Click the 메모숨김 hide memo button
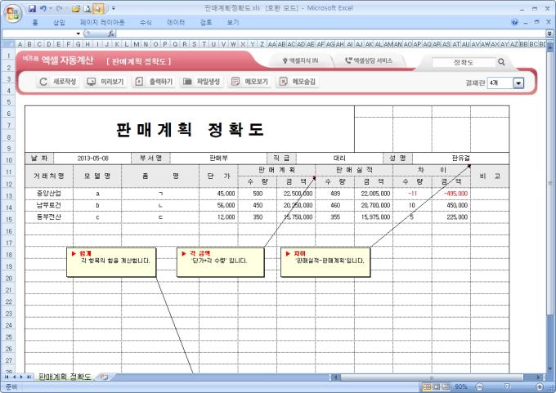Viewport: 556px width, 393px height. point(297,82)
